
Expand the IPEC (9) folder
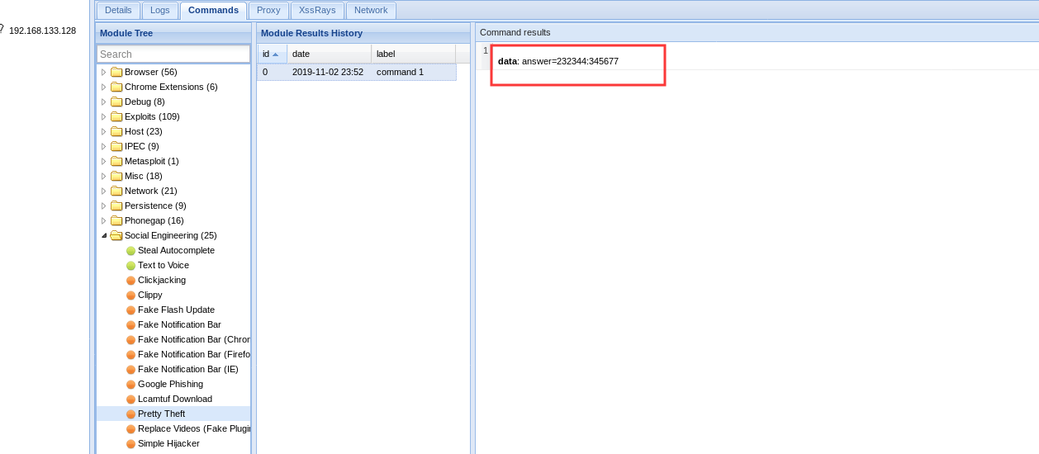tap(104, 146)
